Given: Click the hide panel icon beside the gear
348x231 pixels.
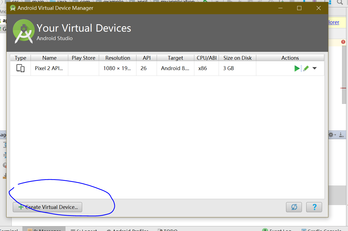Looking at the screenshot, I should click(x=341, y=135).
